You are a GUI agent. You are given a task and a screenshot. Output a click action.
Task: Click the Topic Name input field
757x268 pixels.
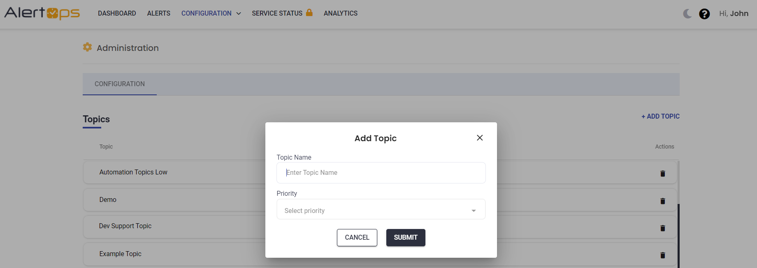[x=381, y=173]
